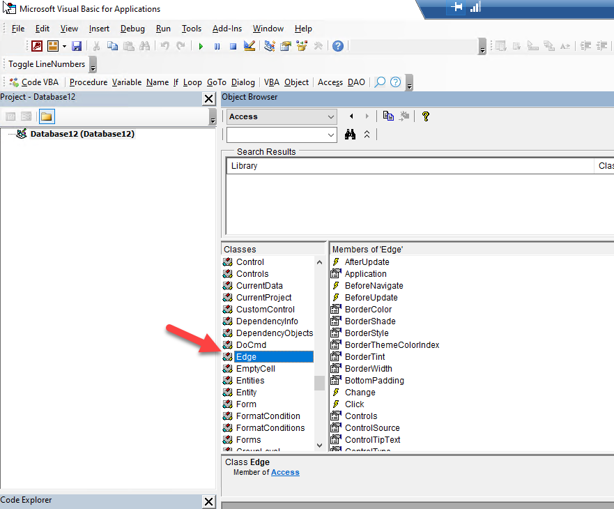614x509 pixels.
Task: Click the View Object icon in Project pane
Action: tap(26, 116)
